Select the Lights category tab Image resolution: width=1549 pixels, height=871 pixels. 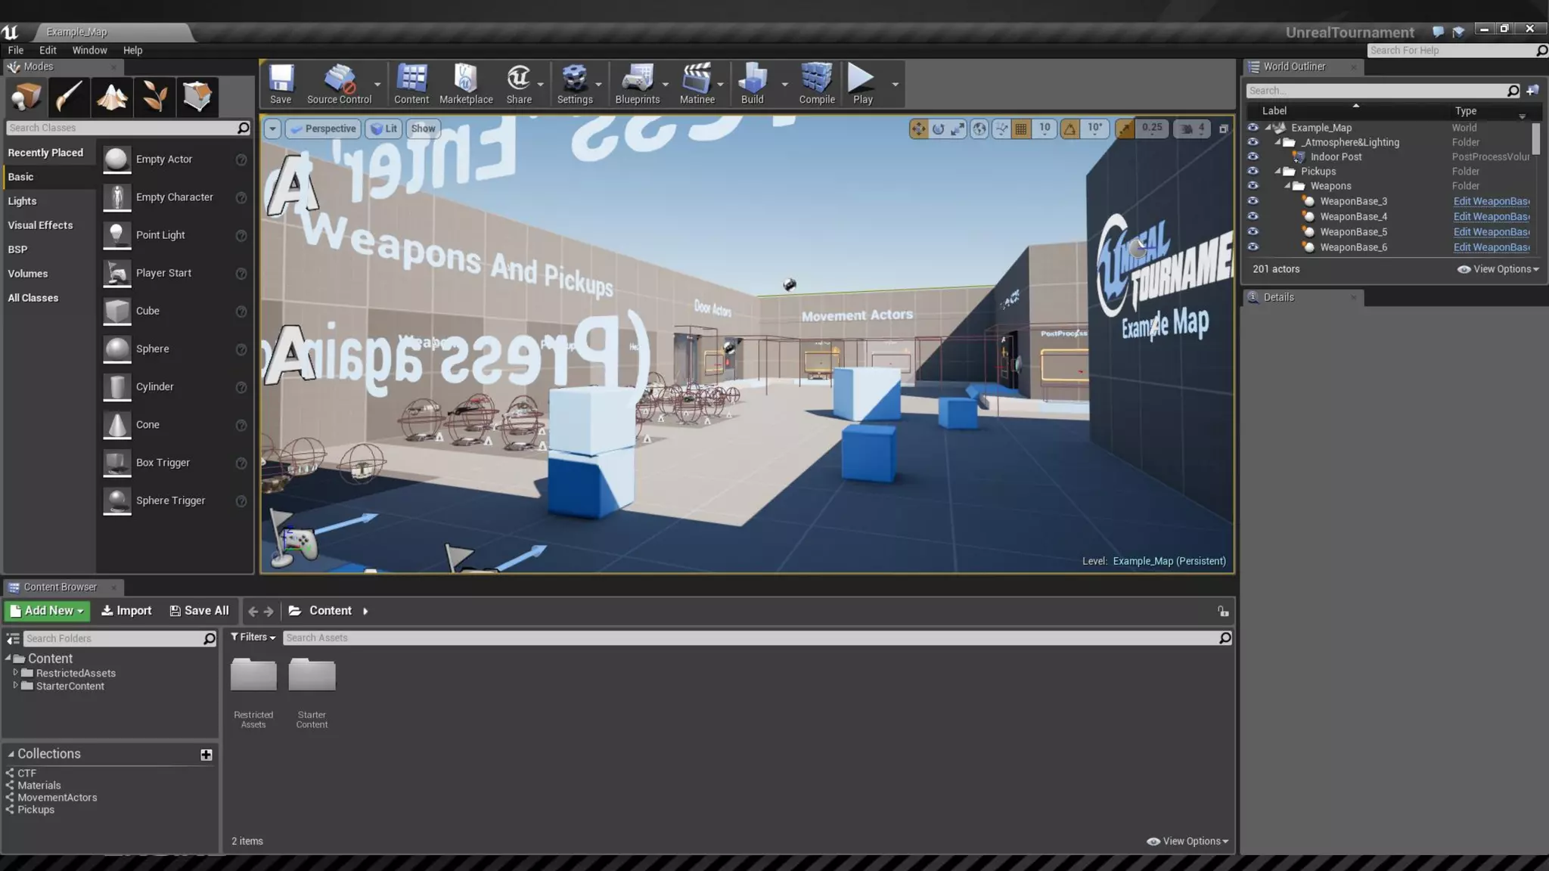tap(23, 201)
